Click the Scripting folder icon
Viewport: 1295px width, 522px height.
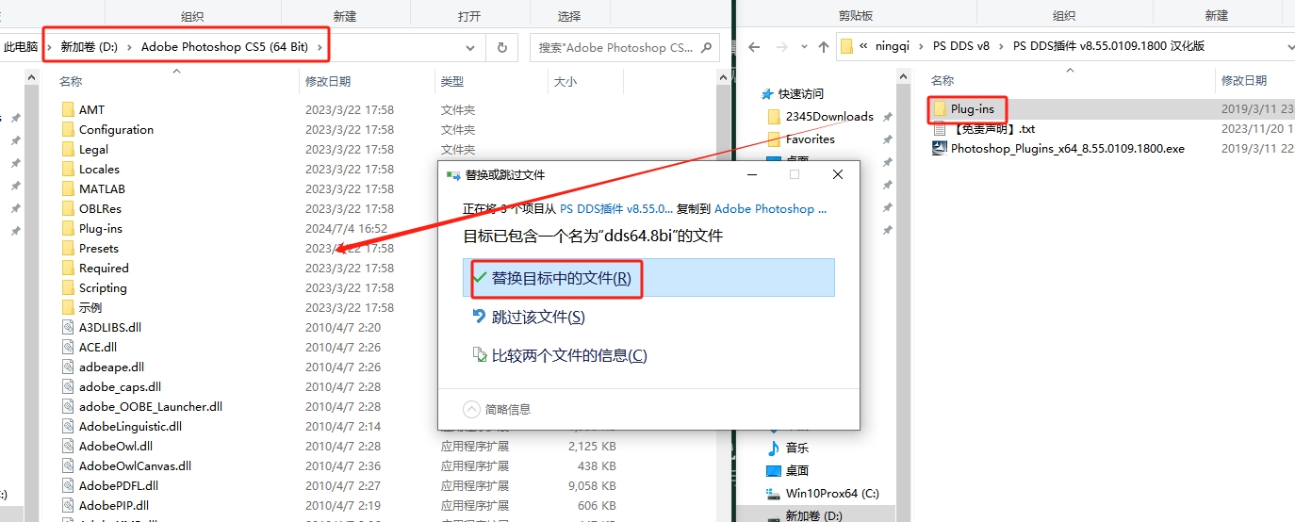point(68,288)
